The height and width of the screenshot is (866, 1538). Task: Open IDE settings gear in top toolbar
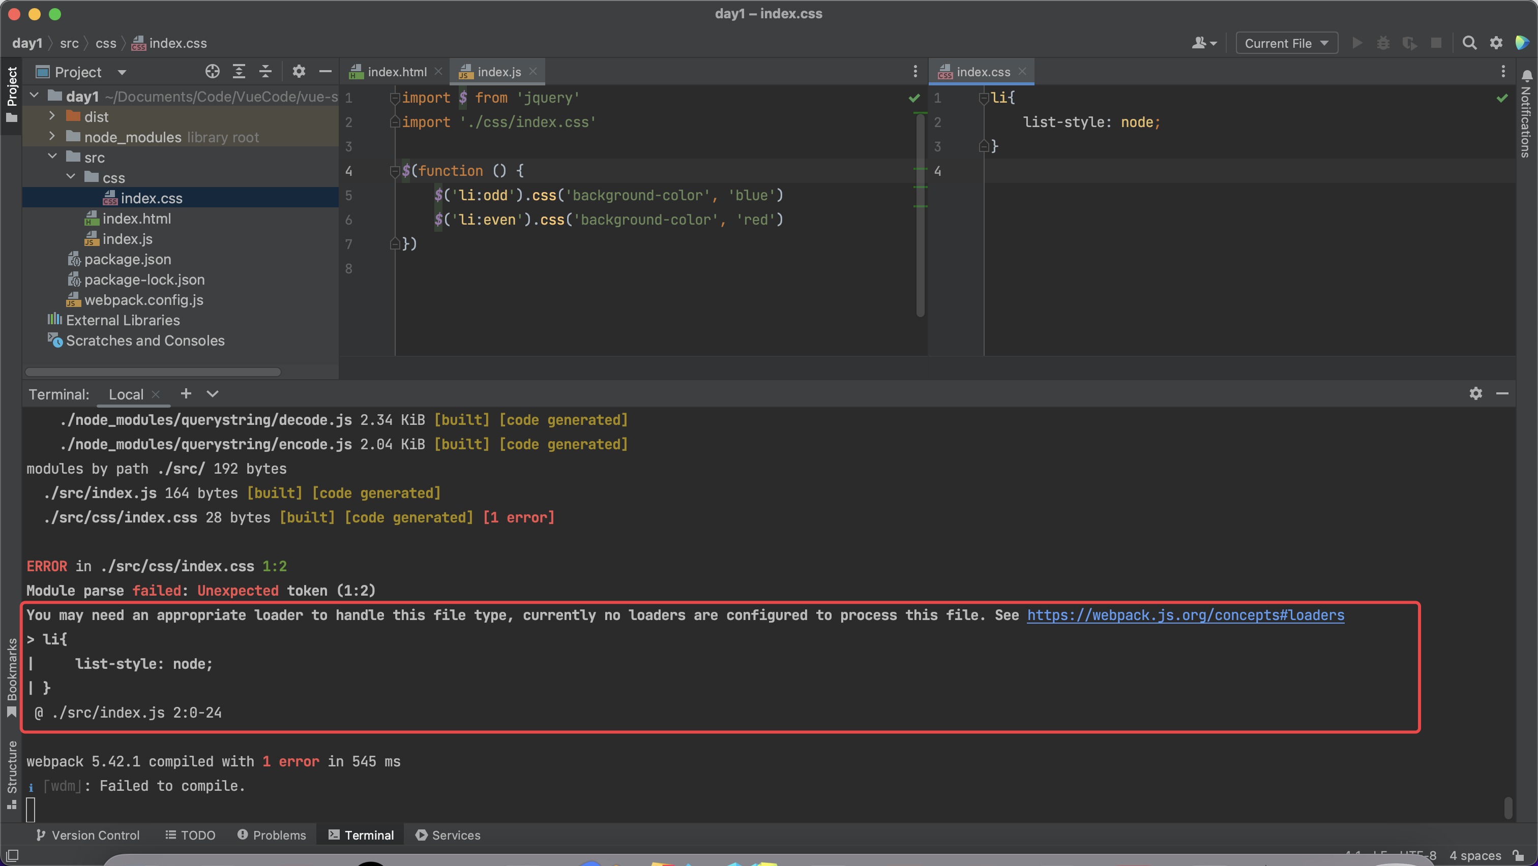[1496, 43]
